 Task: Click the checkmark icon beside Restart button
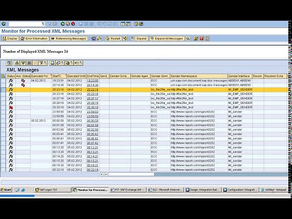[x=125, y=38]
